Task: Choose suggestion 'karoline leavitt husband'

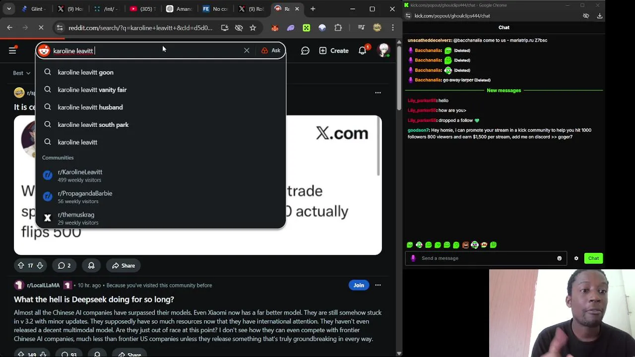Action: point(161,107)
